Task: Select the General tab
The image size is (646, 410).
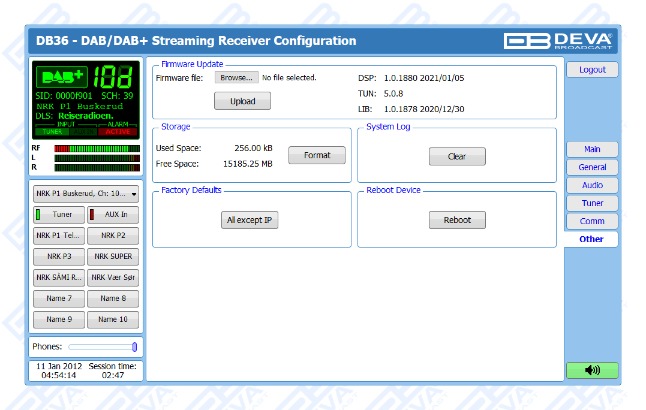Action: pos(591,167)
